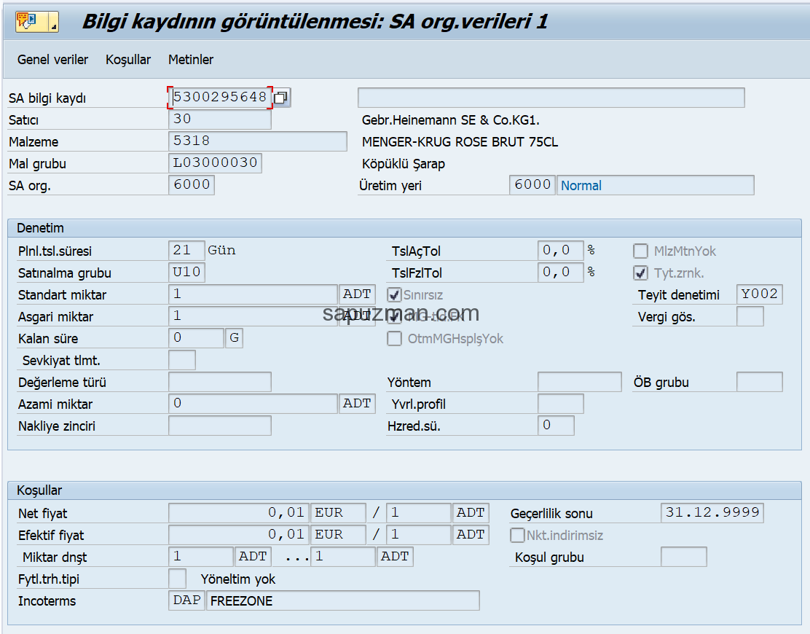Screen dimensions: 810x634
Task: Open the Metinler view
Action: tap(190, 59)
